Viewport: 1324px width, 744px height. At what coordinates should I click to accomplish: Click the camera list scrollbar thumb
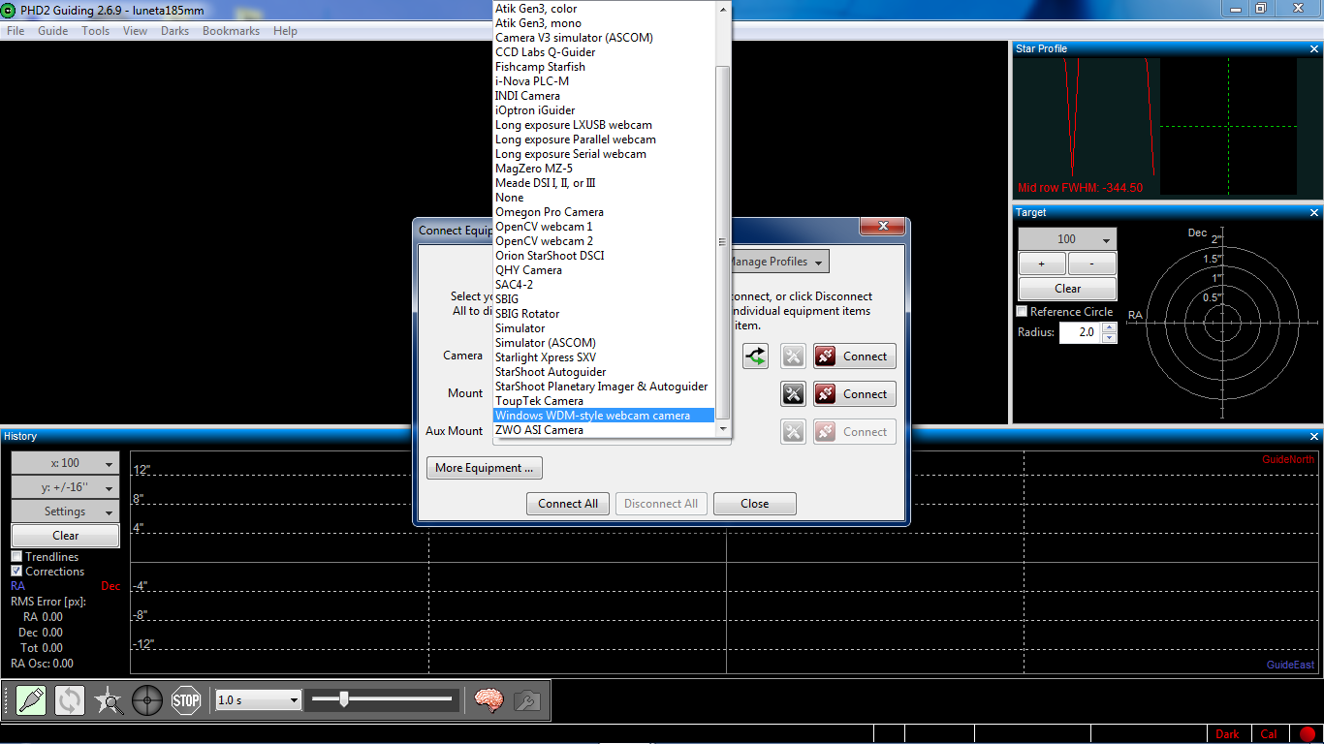click(x=723, y=242)
